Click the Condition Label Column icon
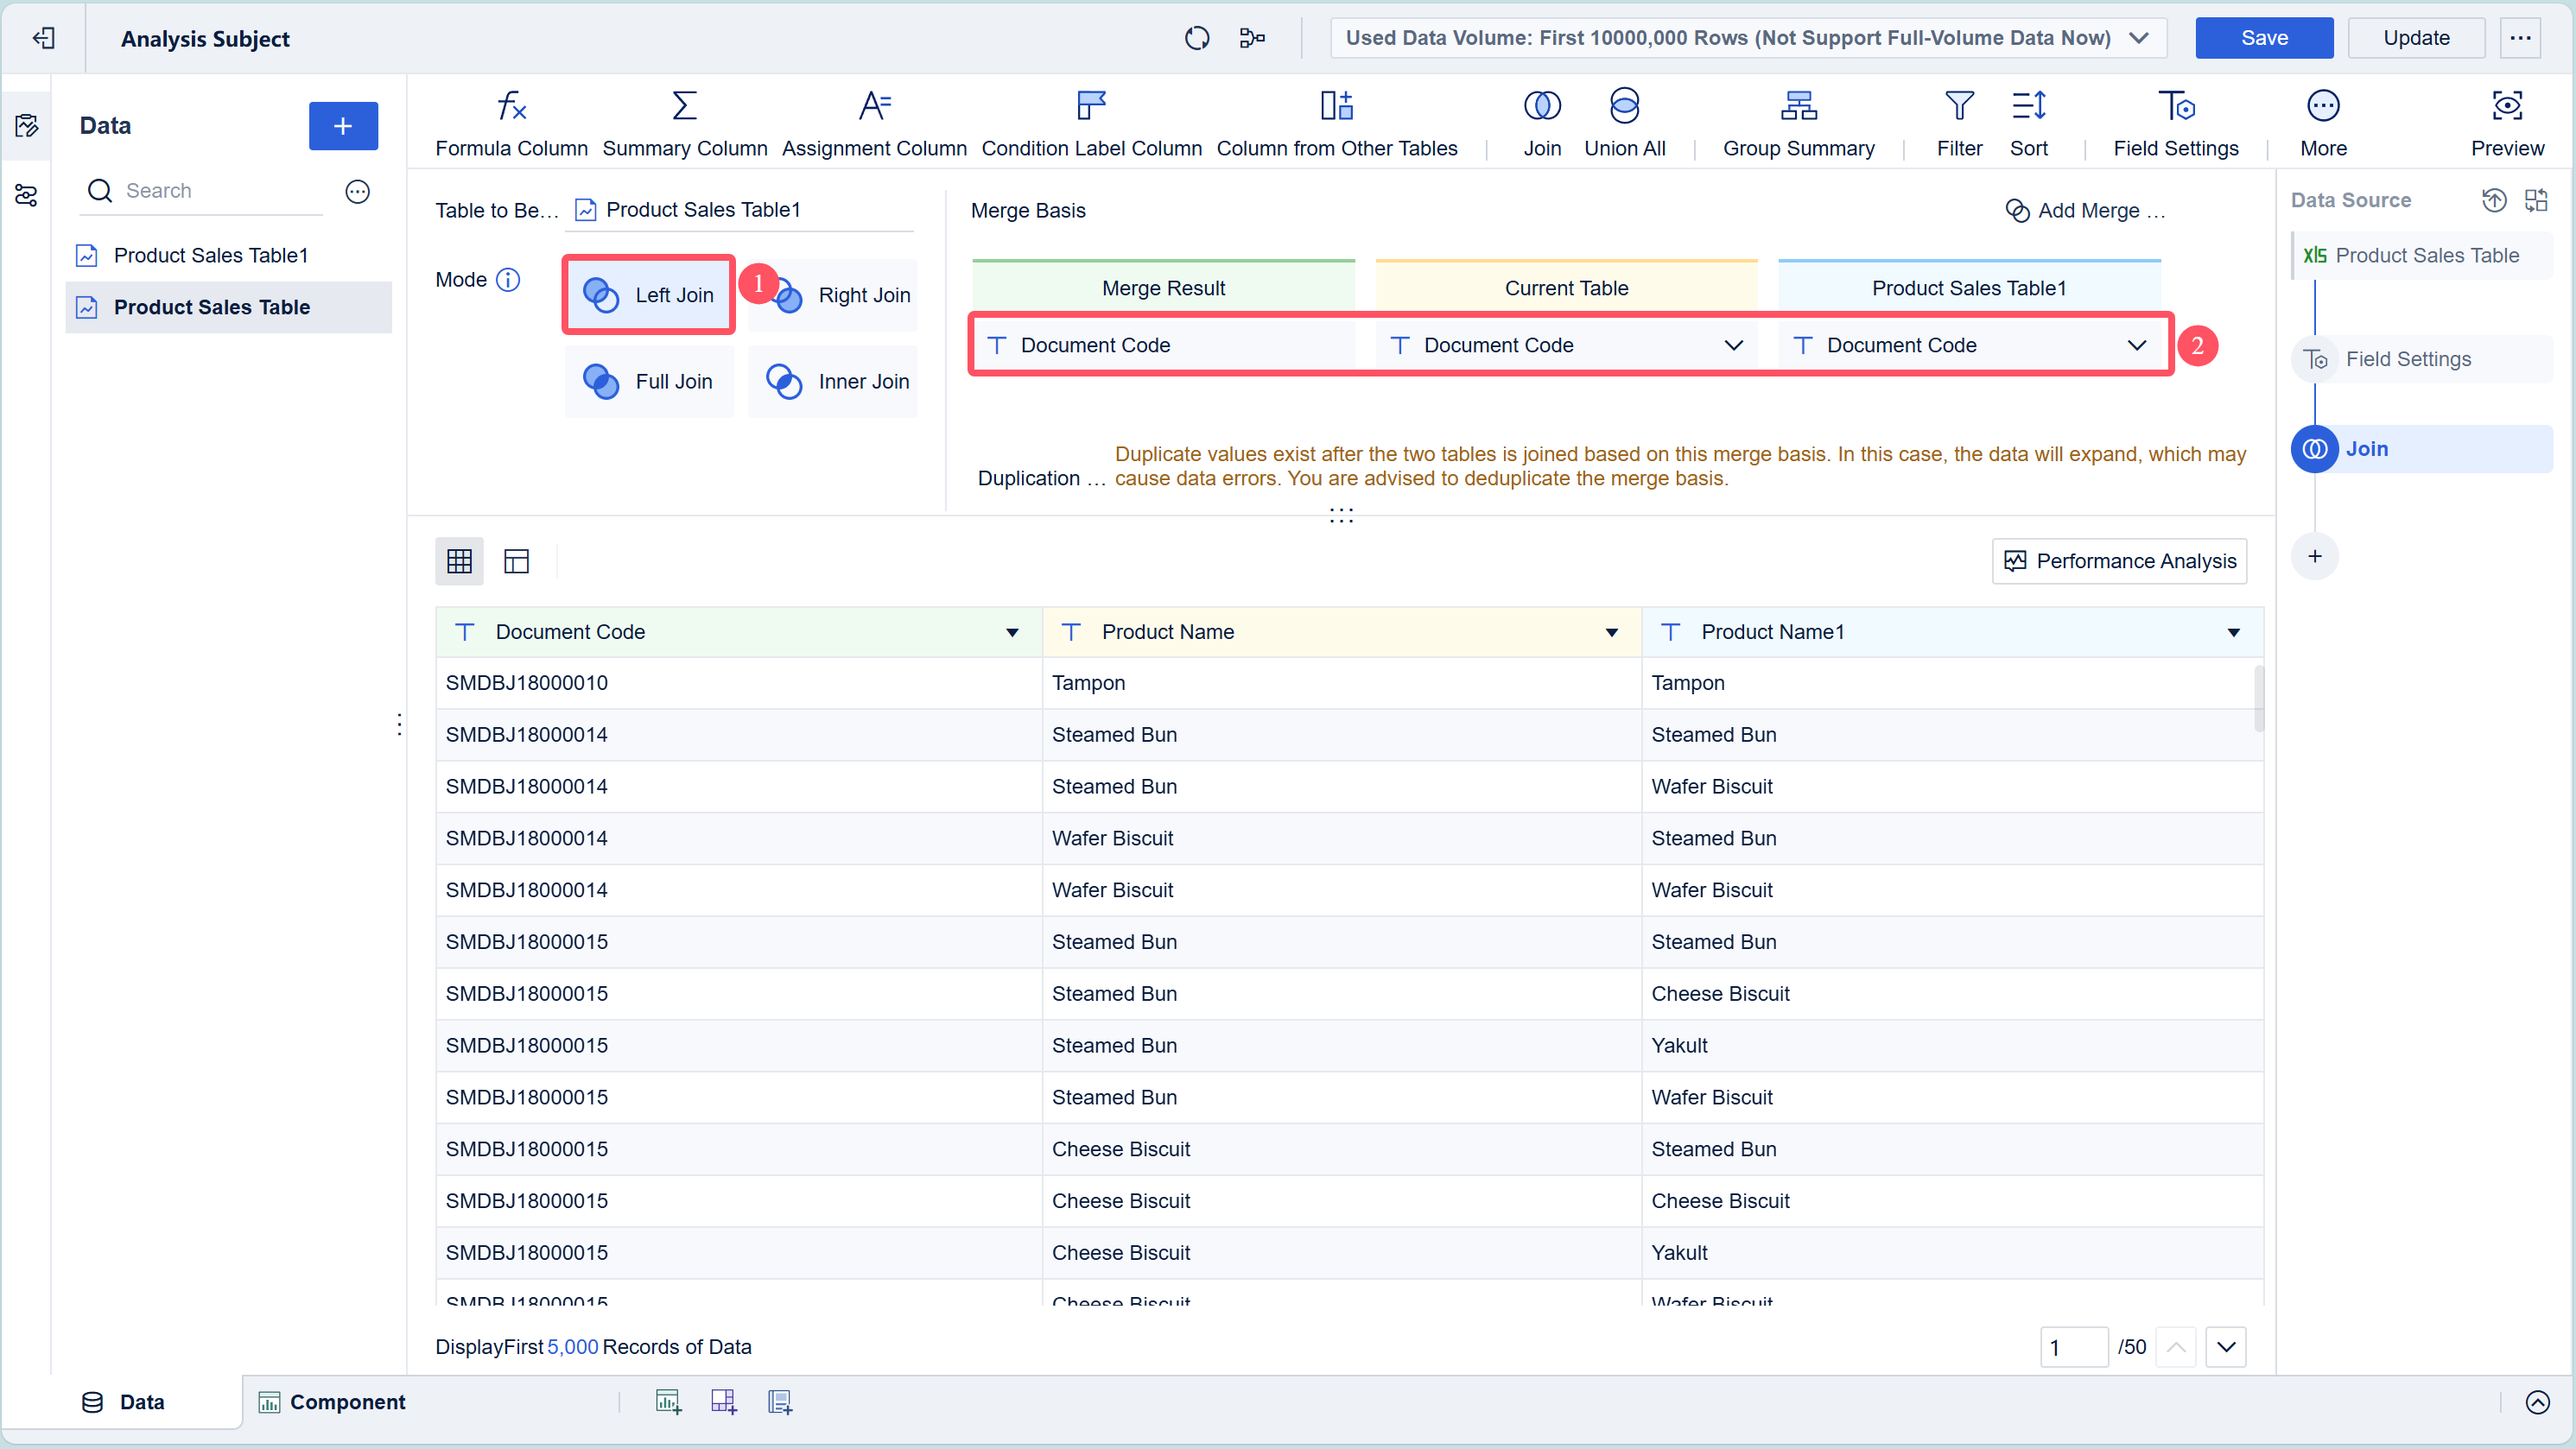2576x1449 pixels. click(1091, 106)
